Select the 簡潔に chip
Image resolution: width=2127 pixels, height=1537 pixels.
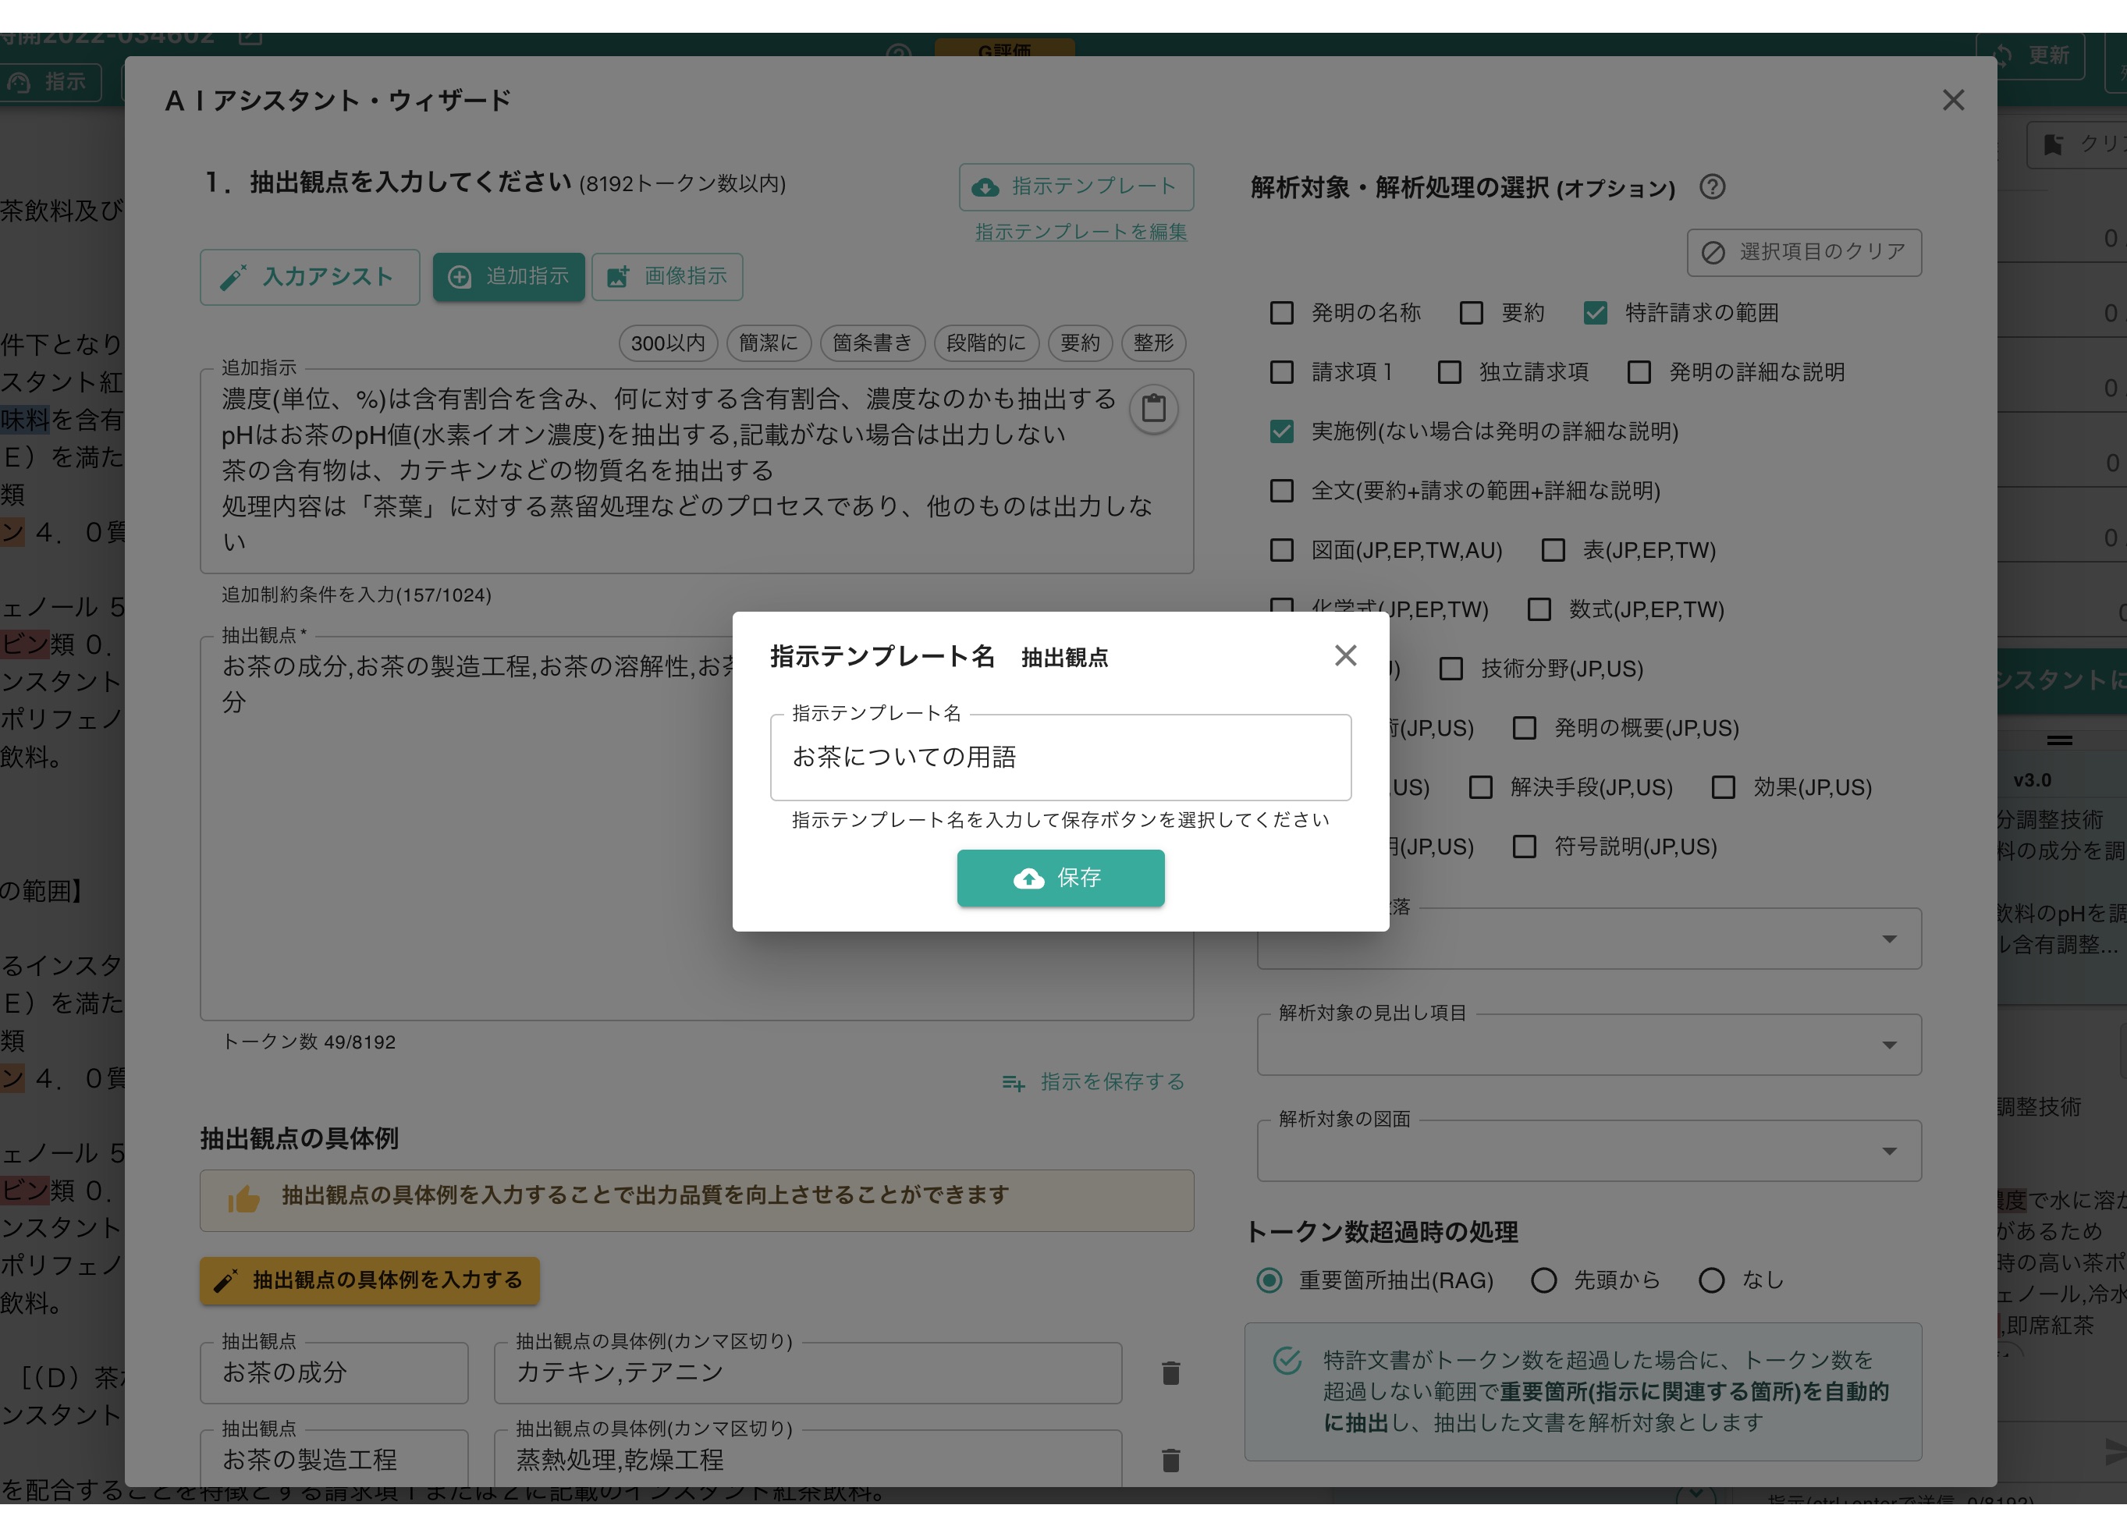point(768,343)
